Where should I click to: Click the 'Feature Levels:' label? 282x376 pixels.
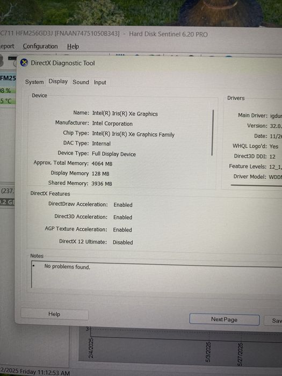pyautogui.click(x=248, y=166)
